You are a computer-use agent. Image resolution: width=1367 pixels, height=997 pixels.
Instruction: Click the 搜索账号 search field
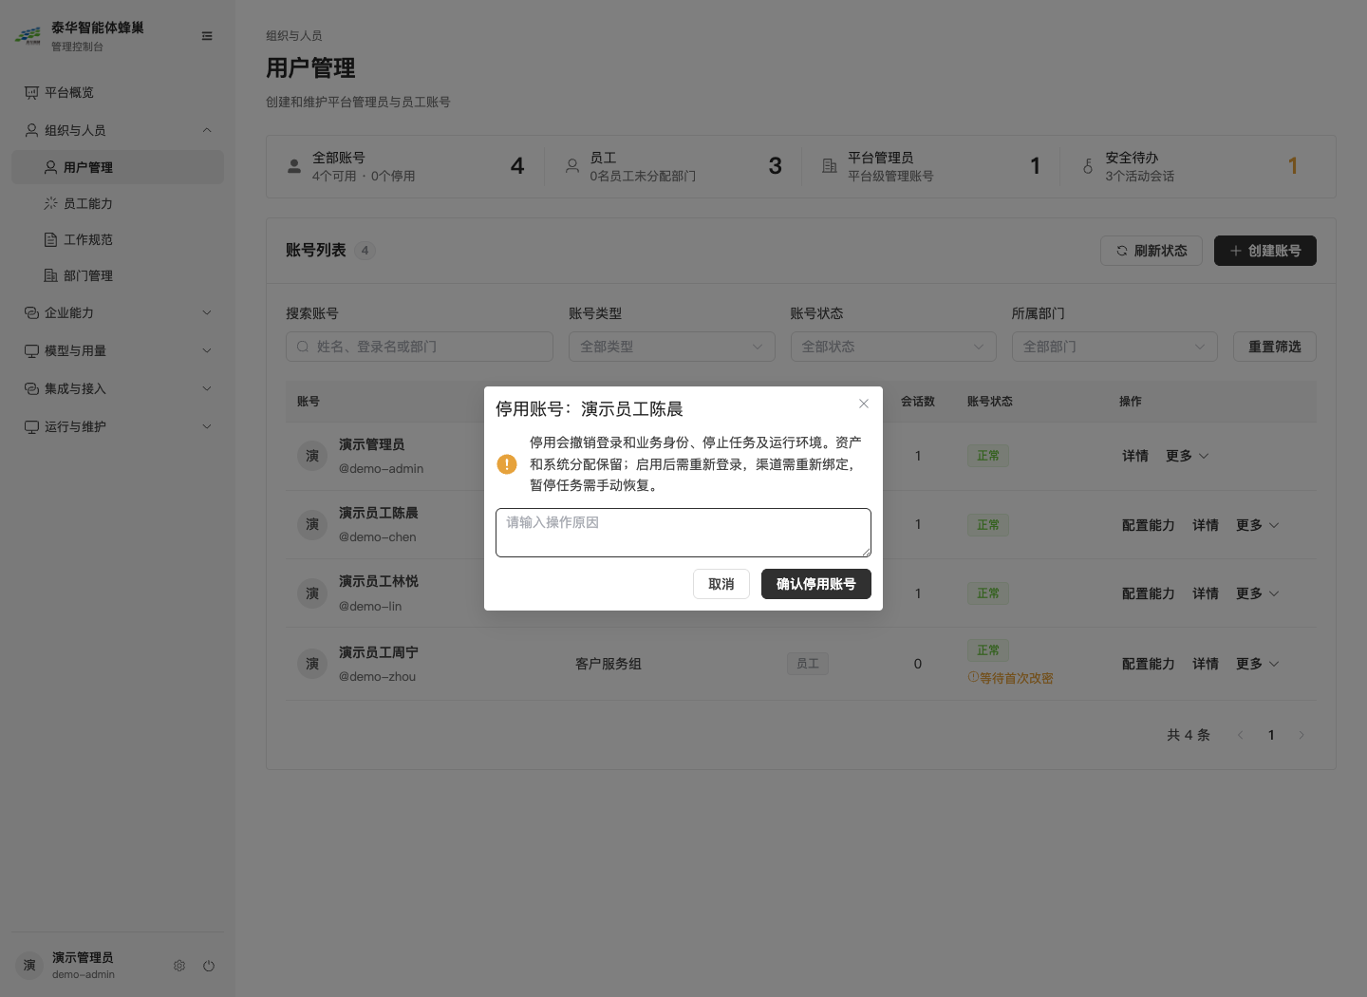(420, 347)
